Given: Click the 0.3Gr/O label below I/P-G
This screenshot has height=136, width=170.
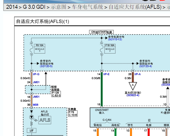Looking at the screenshot, I should [25, 78].
